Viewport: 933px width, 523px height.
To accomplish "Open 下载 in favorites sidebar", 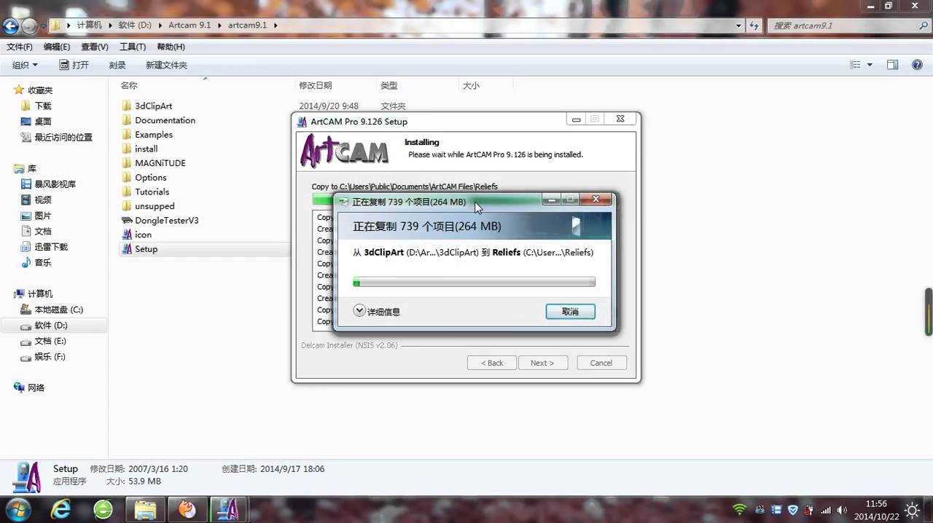I will coord(43,106).
